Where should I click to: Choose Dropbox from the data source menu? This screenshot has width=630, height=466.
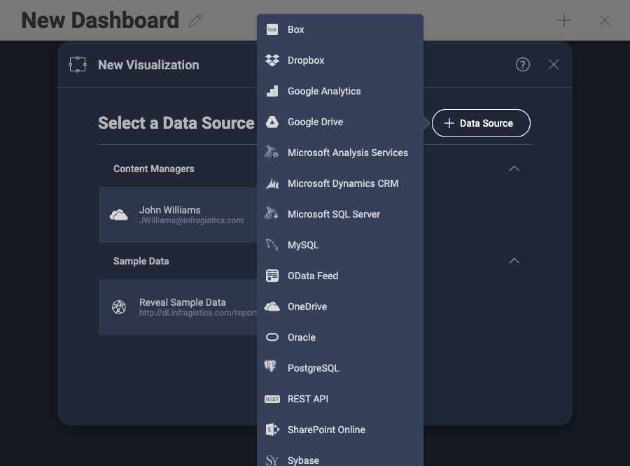(340, 60)
